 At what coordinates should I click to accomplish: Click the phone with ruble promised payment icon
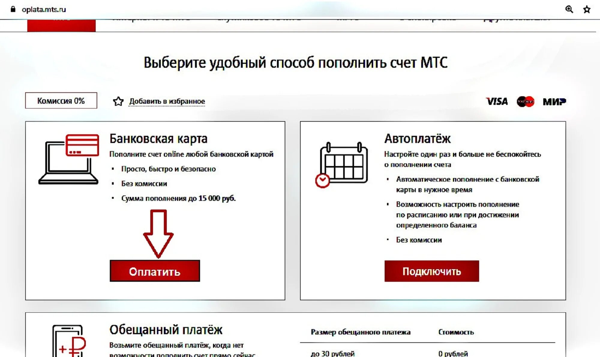[x=66, y=340]
